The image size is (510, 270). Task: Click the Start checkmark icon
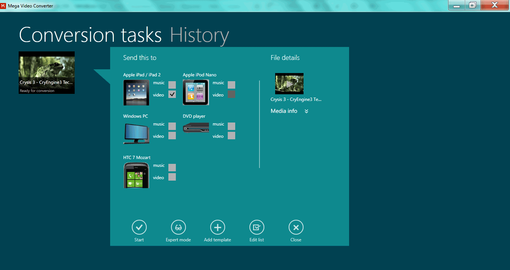pyautogui.click(x=139, y=227)
